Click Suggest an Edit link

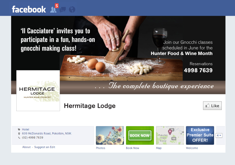pyautogui.click(x=45, y=147)
